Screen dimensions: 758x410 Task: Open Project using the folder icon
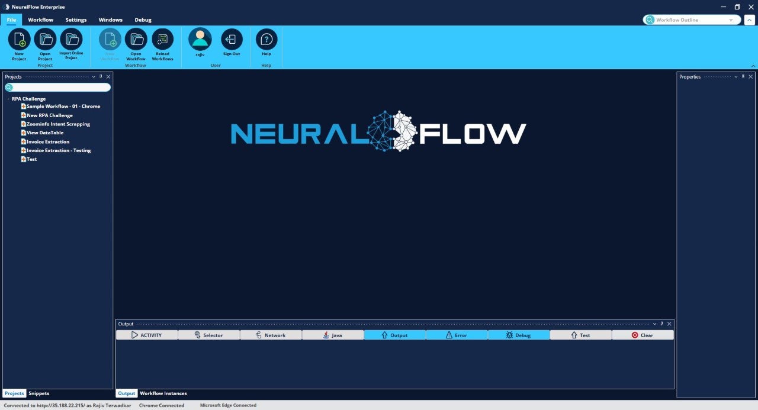(45, 40)
